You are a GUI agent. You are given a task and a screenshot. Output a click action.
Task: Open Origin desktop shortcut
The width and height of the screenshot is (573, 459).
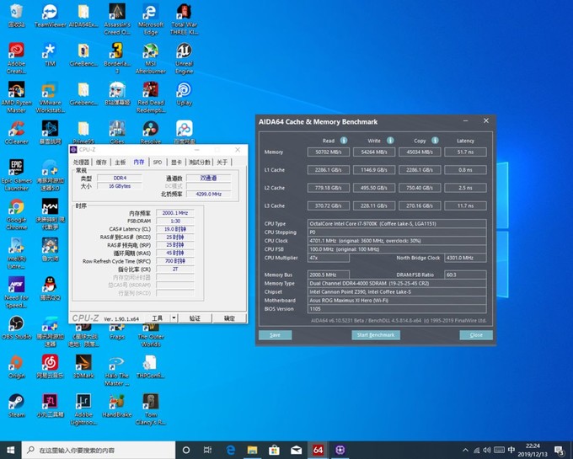coord(17,366)
